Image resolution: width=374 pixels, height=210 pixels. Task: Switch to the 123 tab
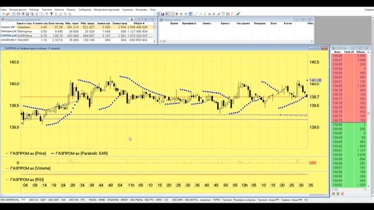tap(166, 199)
